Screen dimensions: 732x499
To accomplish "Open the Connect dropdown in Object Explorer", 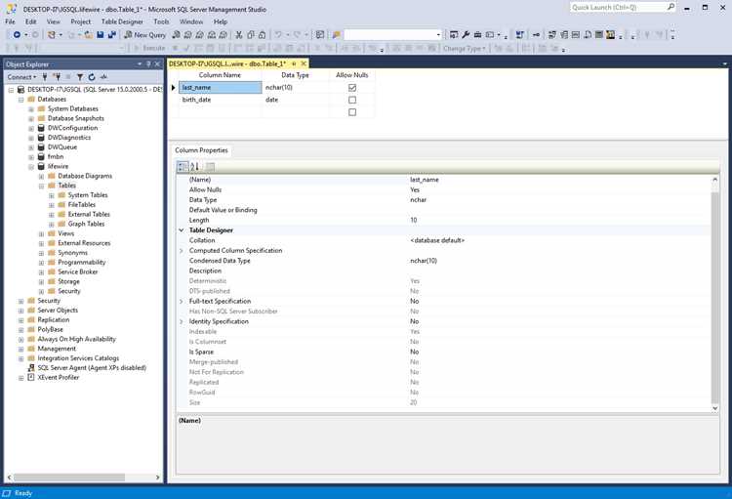I will [21, 77].
